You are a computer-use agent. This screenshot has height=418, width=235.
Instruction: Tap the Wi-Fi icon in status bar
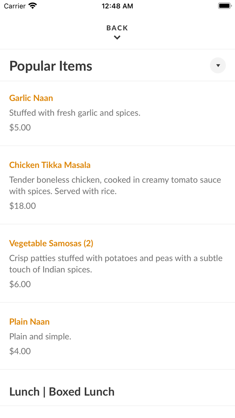(31, 5)
